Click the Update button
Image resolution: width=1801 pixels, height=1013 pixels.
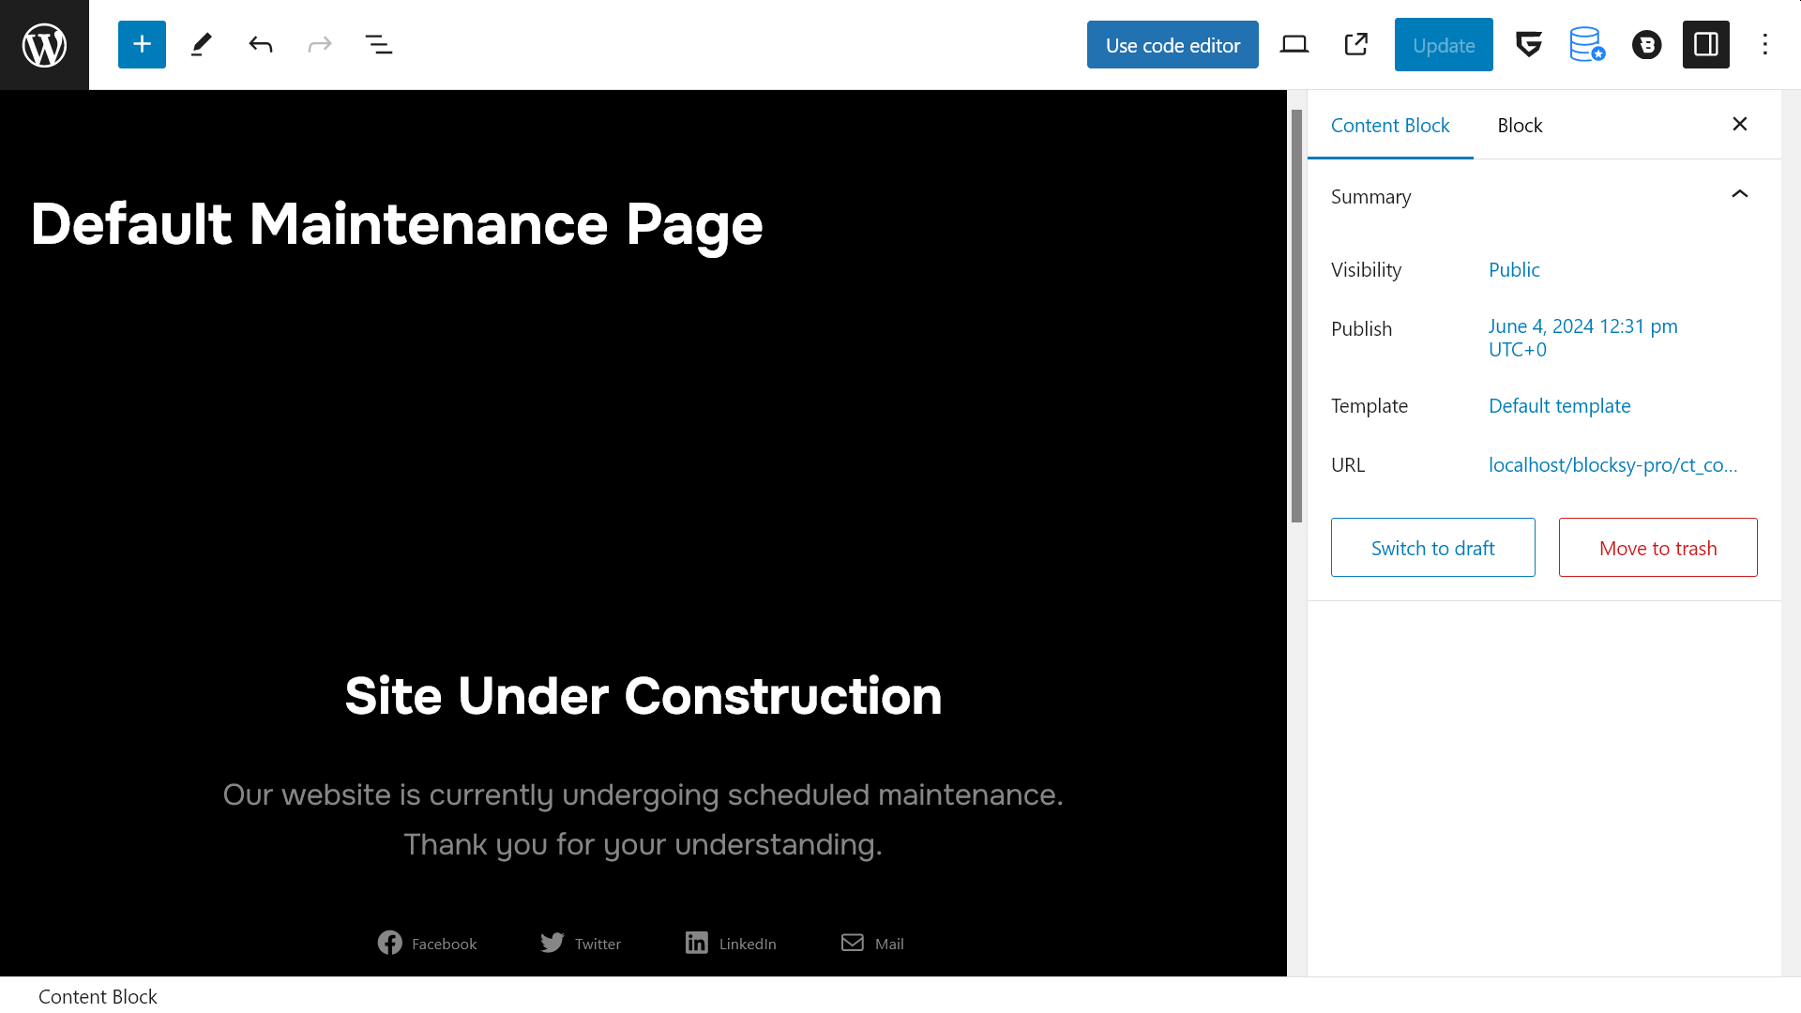[x=1444, y=44]
